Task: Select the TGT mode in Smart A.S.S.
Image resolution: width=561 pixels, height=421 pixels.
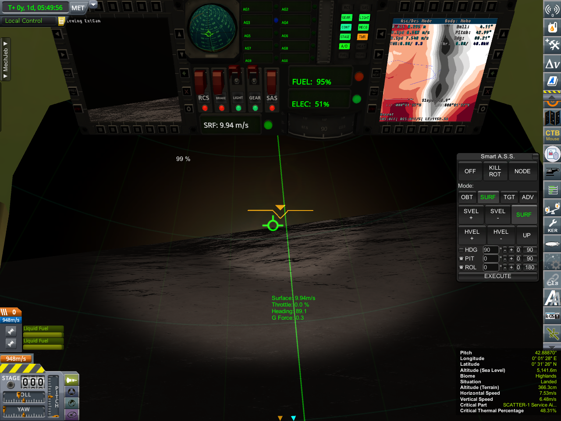Action: (x=509, y=197)
